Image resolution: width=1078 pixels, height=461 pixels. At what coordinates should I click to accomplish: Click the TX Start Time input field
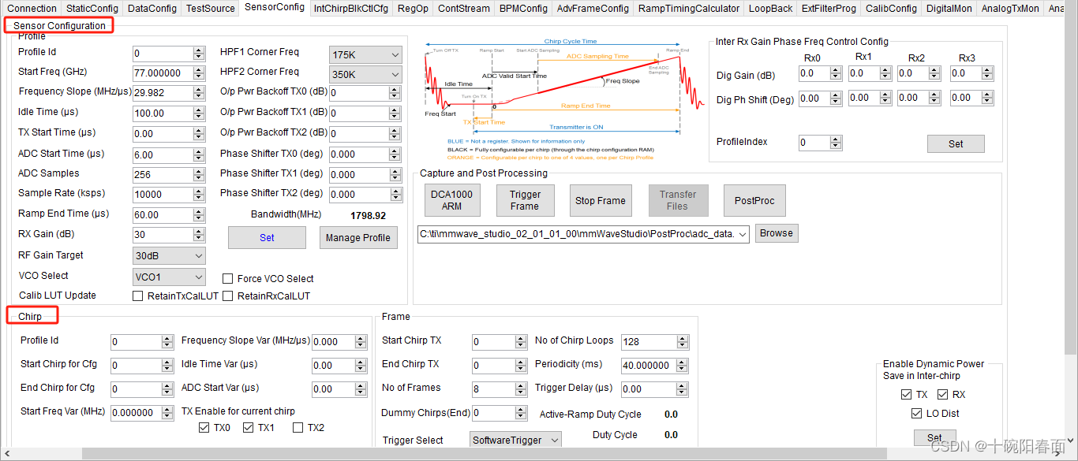[163, 134]
